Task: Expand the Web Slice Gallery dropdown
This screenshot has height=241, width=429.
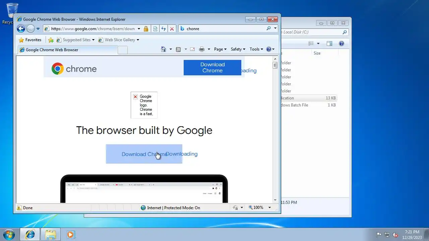Action: 138,40
